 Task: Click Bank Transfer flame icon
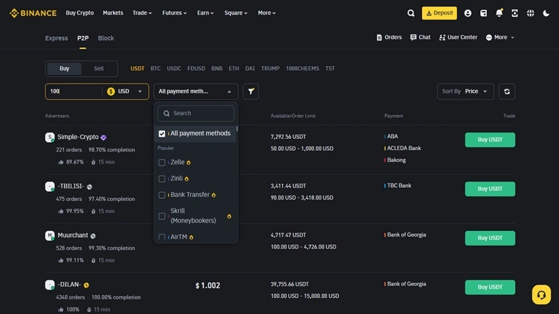tap(214, 195)
